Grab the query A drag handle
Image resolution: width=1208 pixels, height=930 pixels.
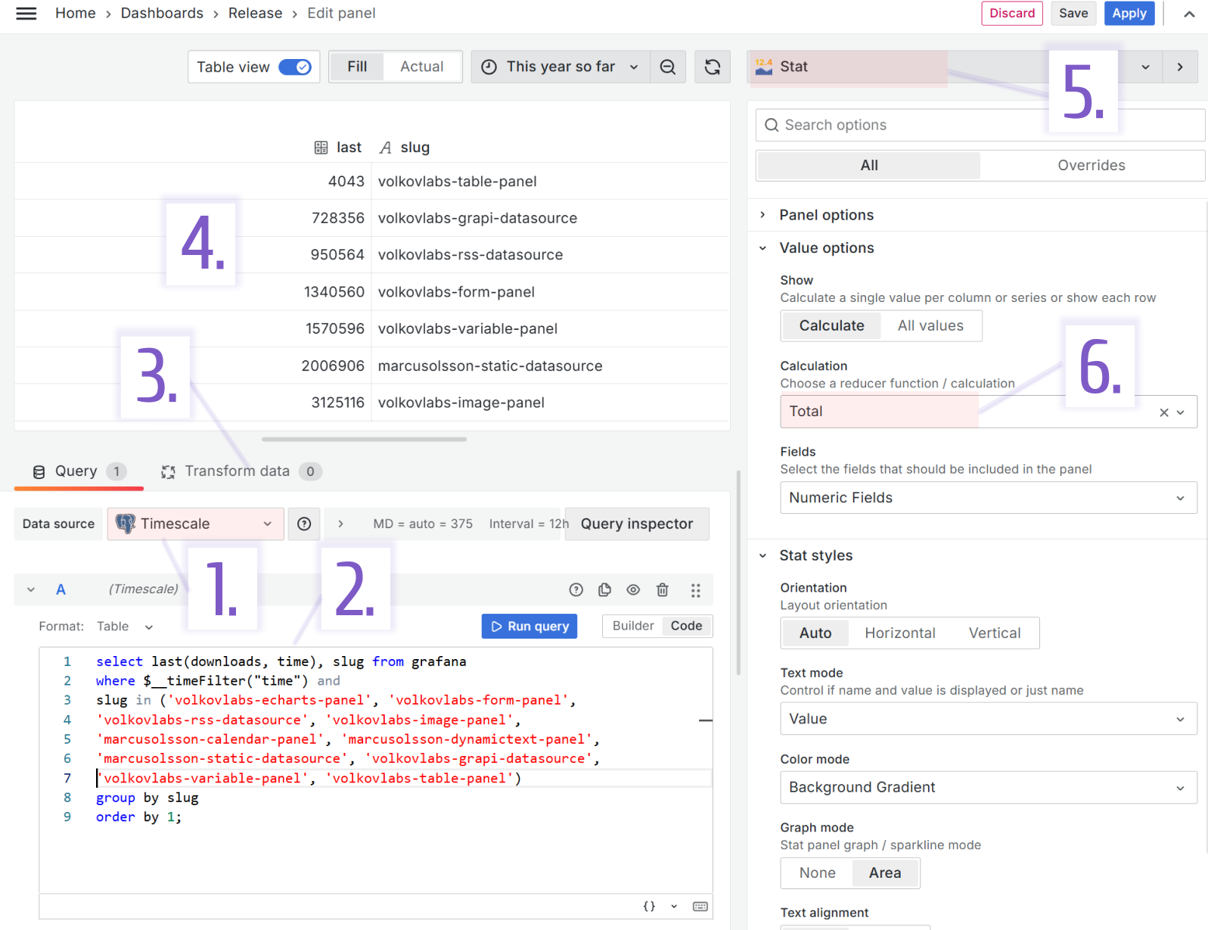pyautogui.click(x=695, y=590)
